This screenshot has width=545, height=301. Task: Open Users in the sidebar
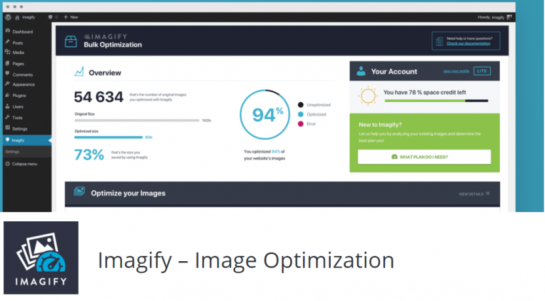[x=18, y=106]
